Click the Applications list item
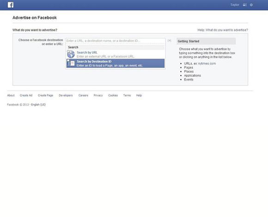Screen dimensions: 268x217 193,75
